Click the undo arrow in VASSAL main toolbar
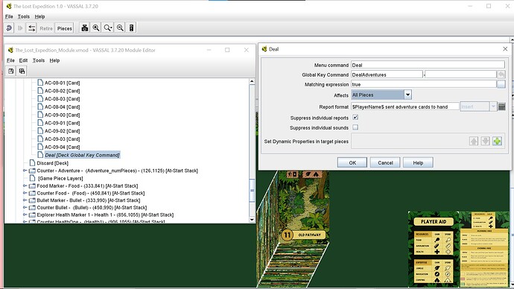 pyautogui.click(x=9, y=28)
